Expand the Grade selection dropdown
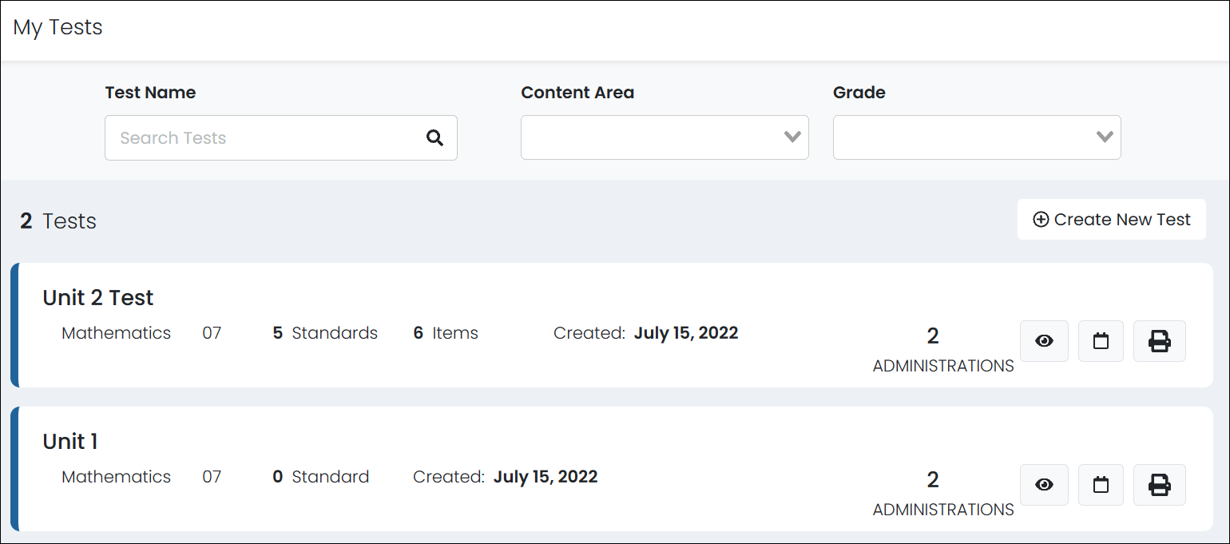1230x544 pixels. click(x=977, y=137)
